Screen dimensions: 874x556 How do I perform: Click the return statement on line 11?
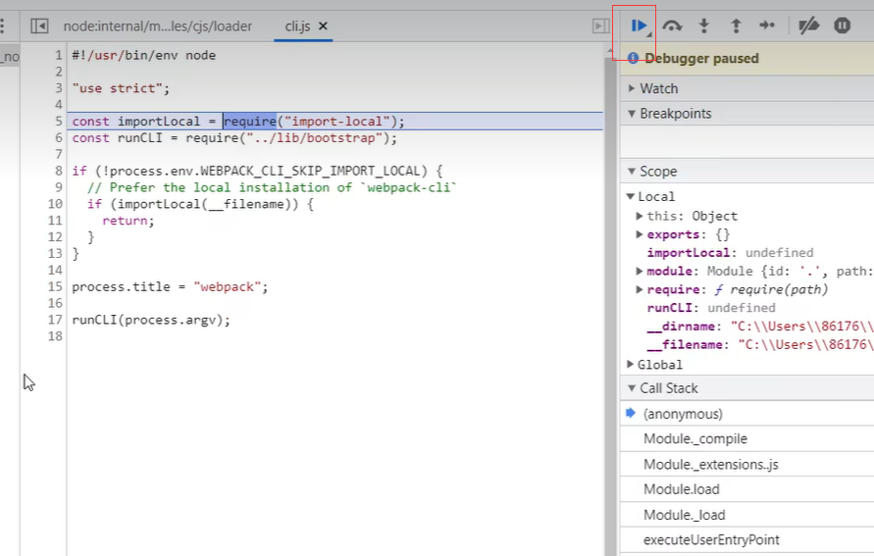129,221
